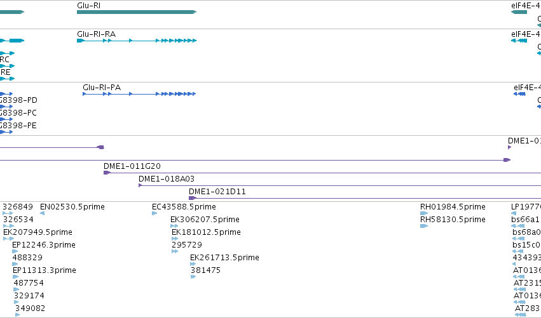Screen dimensions: 541x318
Task: Open the Glu-RI-PA coding sequence feature
Action: tap(139, 94)
